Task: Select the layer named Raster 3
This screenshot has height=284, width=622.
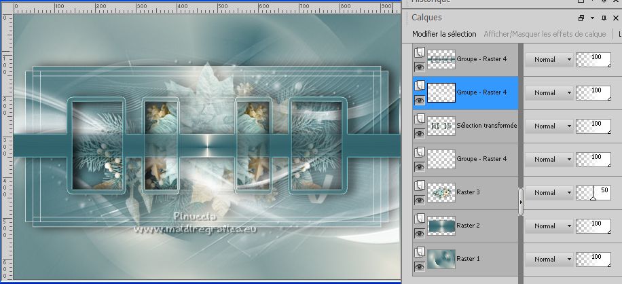Action: point(468,192)
